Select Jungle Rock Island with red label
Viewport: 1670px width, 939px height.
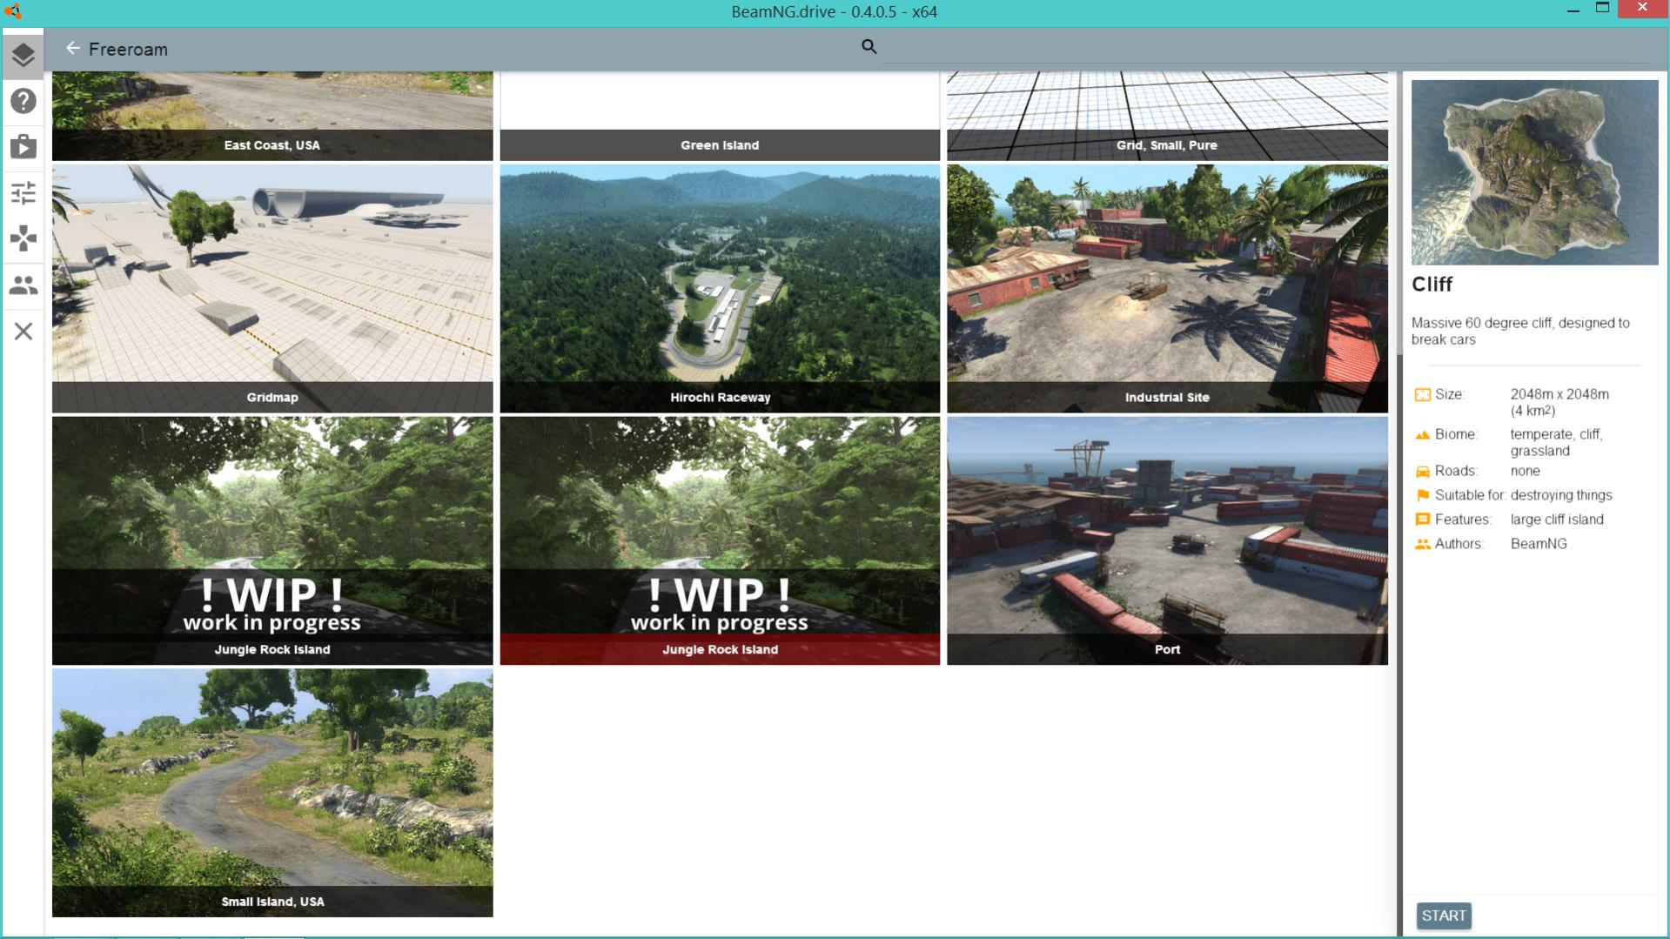(720, 540)
